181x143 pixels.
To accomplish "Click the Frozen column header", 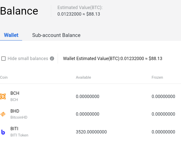I will [x=157, y=77].
